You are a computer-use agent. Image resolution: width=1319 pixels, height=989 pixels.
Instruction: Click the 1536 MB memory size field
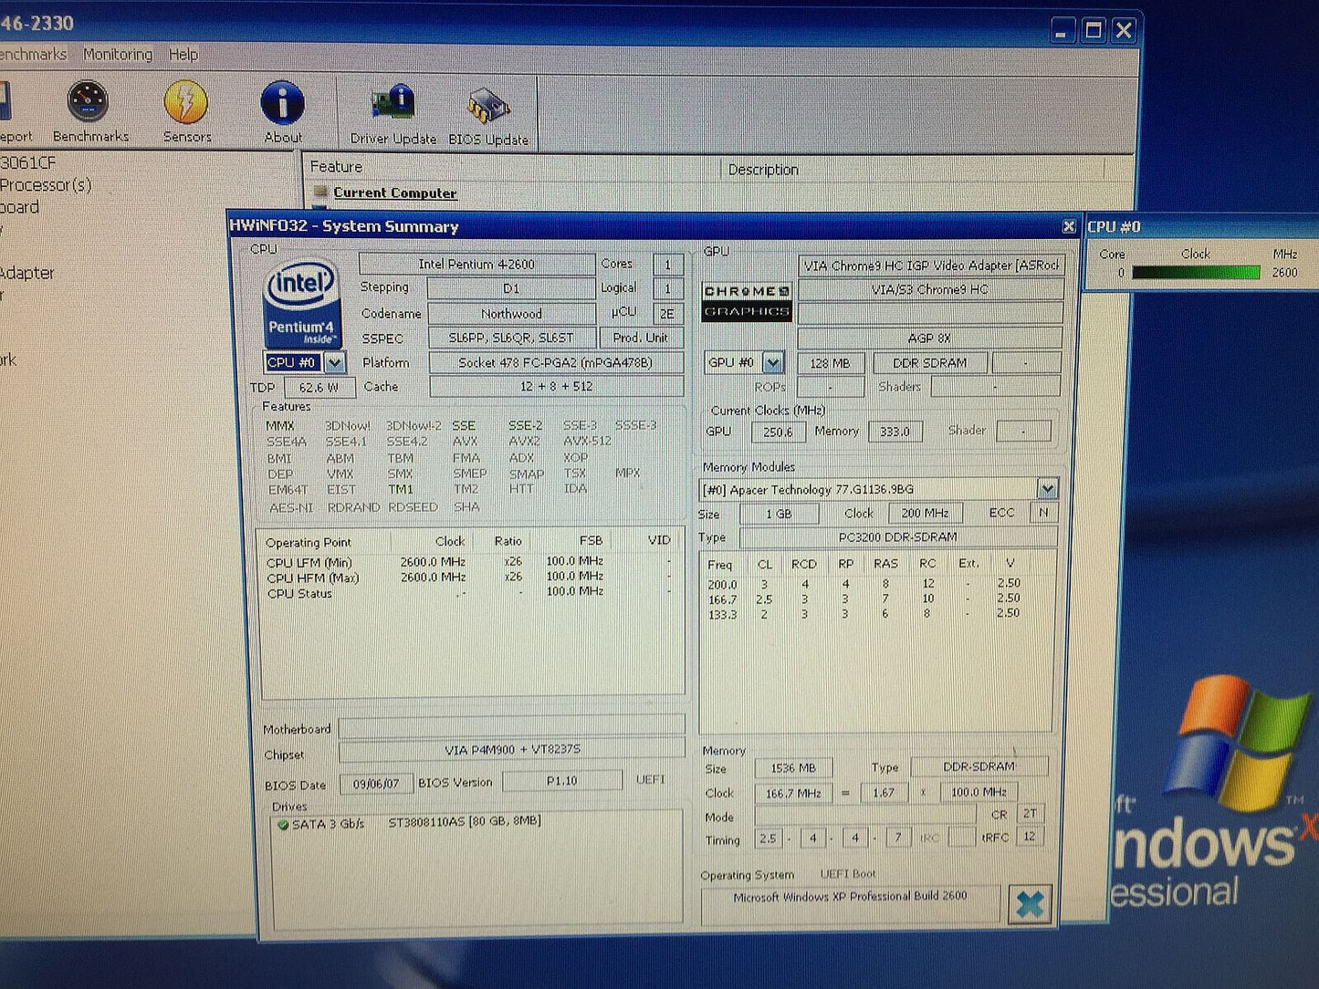pos(792,768)
